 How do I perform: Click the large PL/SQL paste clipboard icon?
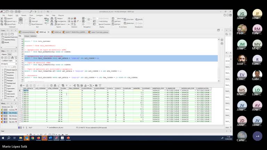click(21, 20)
